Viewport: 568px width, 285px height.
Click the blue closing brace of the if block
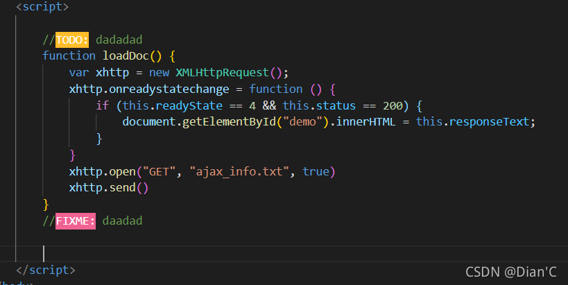pyautogui.click(x=99, y=139)
